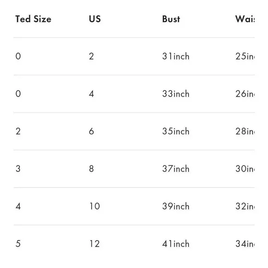Click US size 12 cell

[95, 244]
